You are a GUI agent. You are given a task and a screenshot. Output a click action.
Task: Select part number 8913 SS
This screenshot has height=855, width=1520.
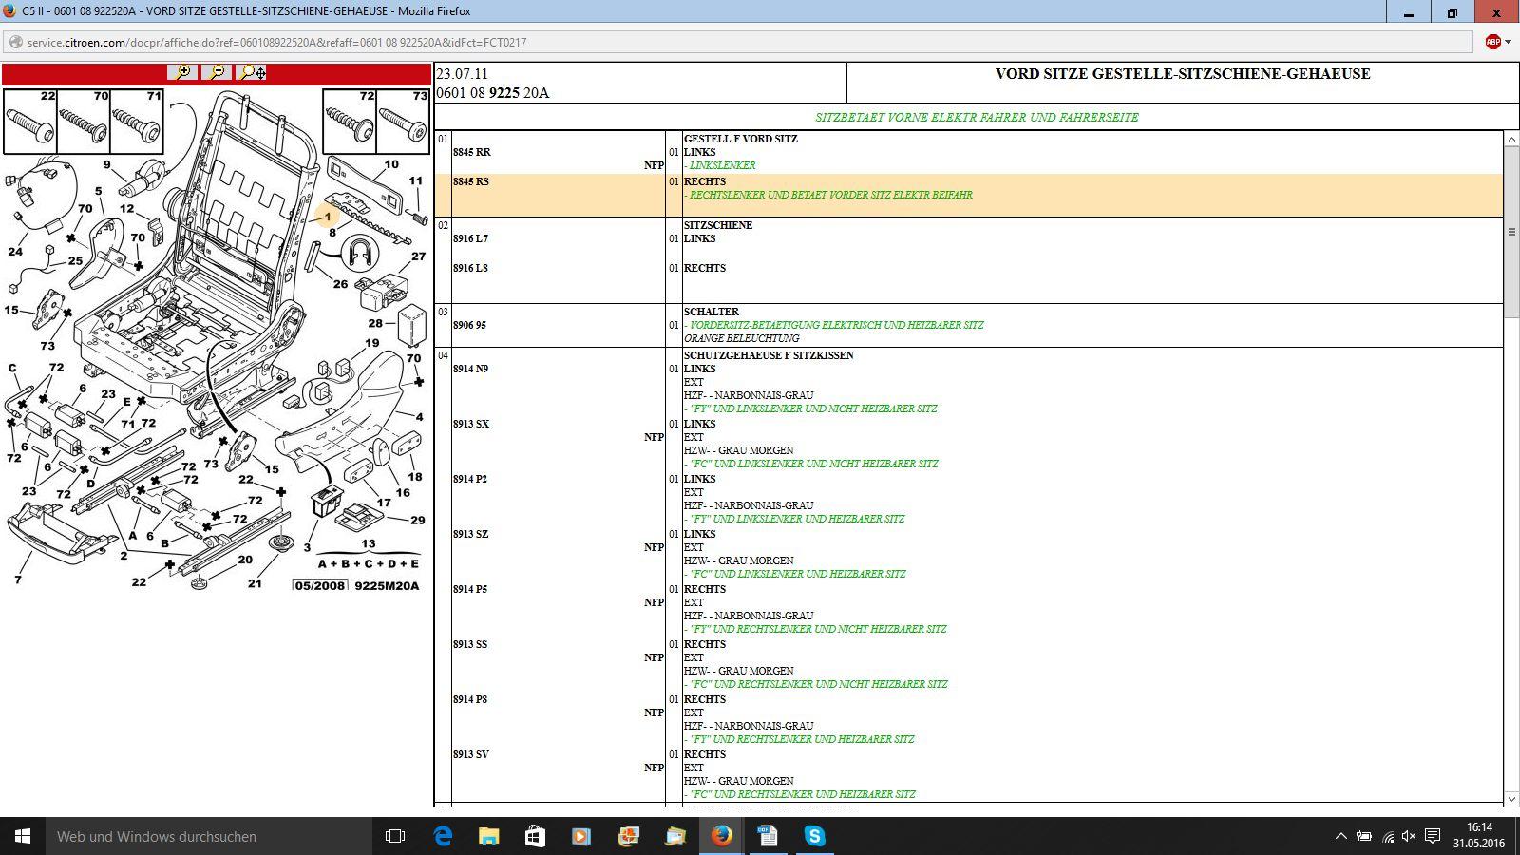tap(470, 644)
